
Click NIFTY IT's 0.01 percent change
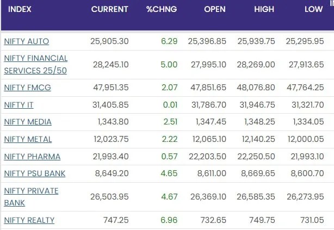coord(170,105)
